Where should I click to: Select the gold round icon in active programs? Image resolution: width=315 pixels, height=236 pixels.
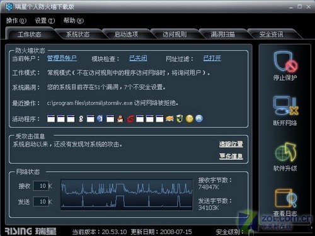tap(190, 119)
